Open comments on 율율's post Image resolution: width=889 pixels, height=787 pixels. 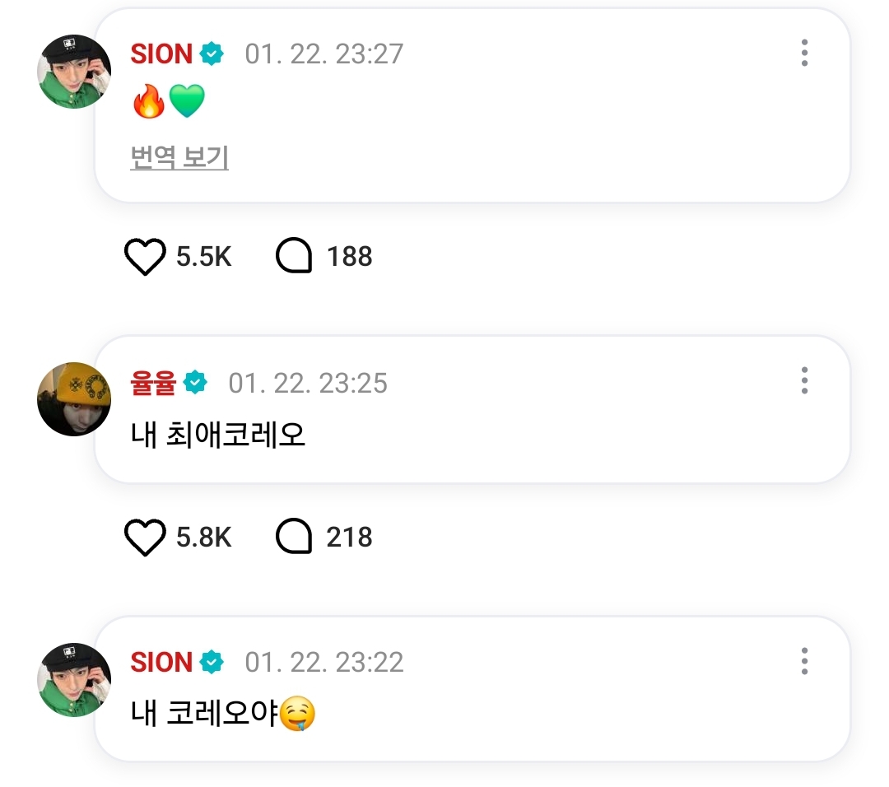coord(294,538)
